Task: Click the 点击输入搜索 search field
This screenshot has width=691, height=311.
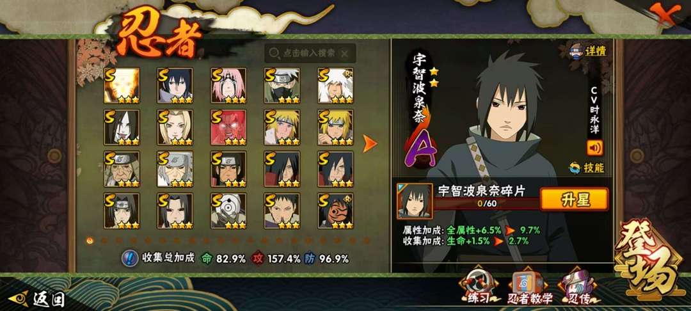Action: pos(310,53)
